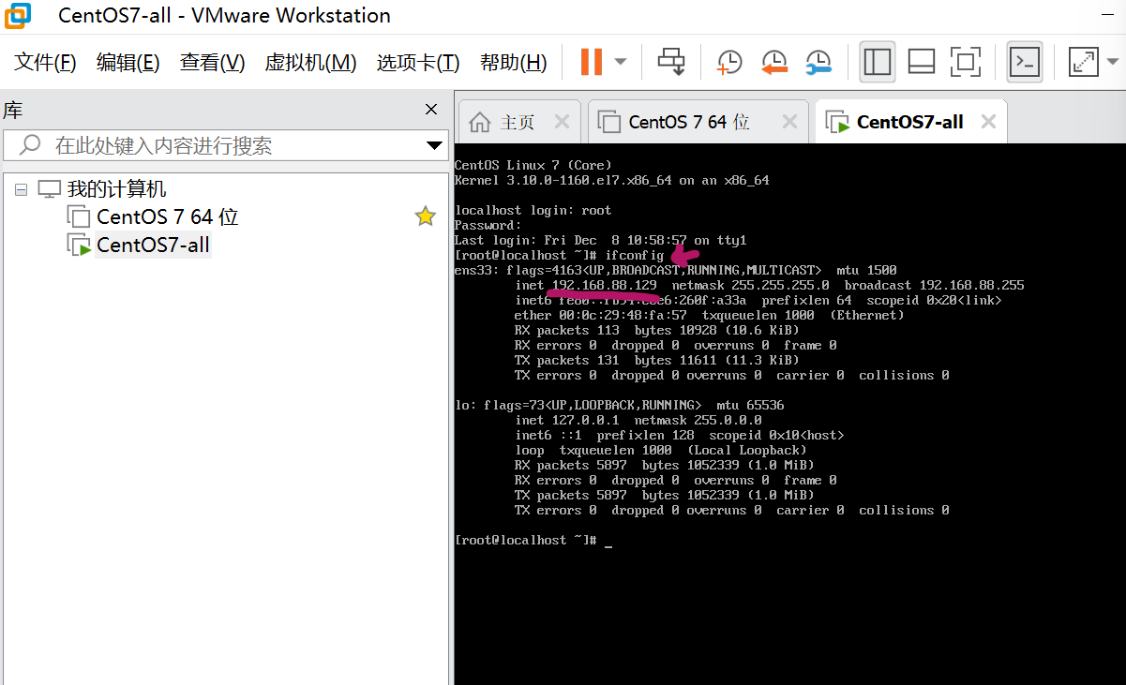
Task: Click the stretch guest display icon
Action: point(1084,62)
